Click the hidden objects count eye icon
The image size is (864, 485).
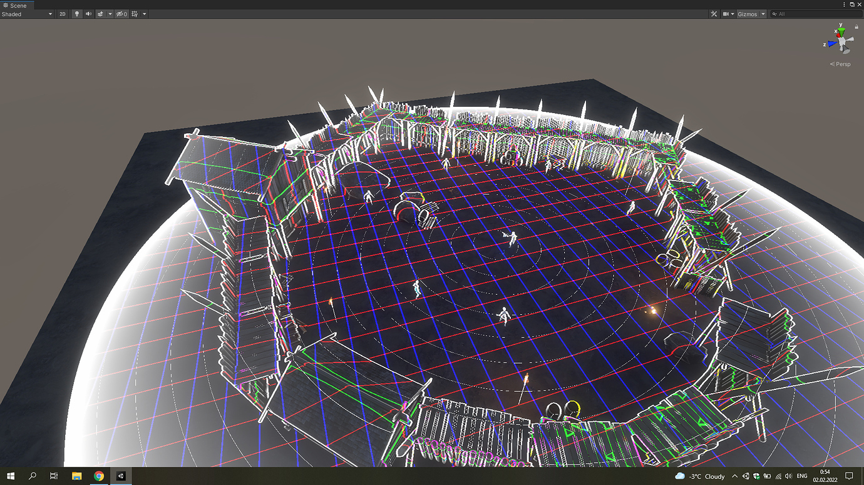point(120,14)
